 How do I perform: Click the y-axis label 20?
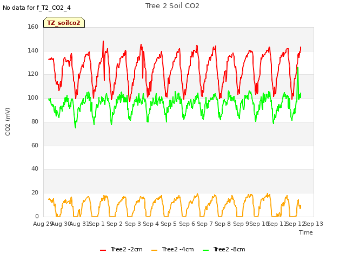(35, 193)
